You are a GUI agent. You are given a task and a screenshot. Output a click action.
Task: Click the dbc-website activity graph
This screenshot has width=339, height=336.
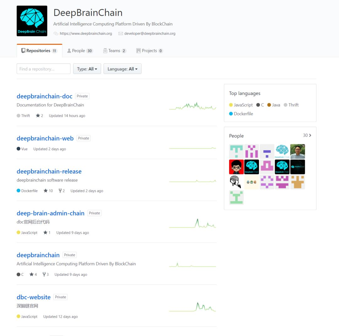(x=192, y=307)
